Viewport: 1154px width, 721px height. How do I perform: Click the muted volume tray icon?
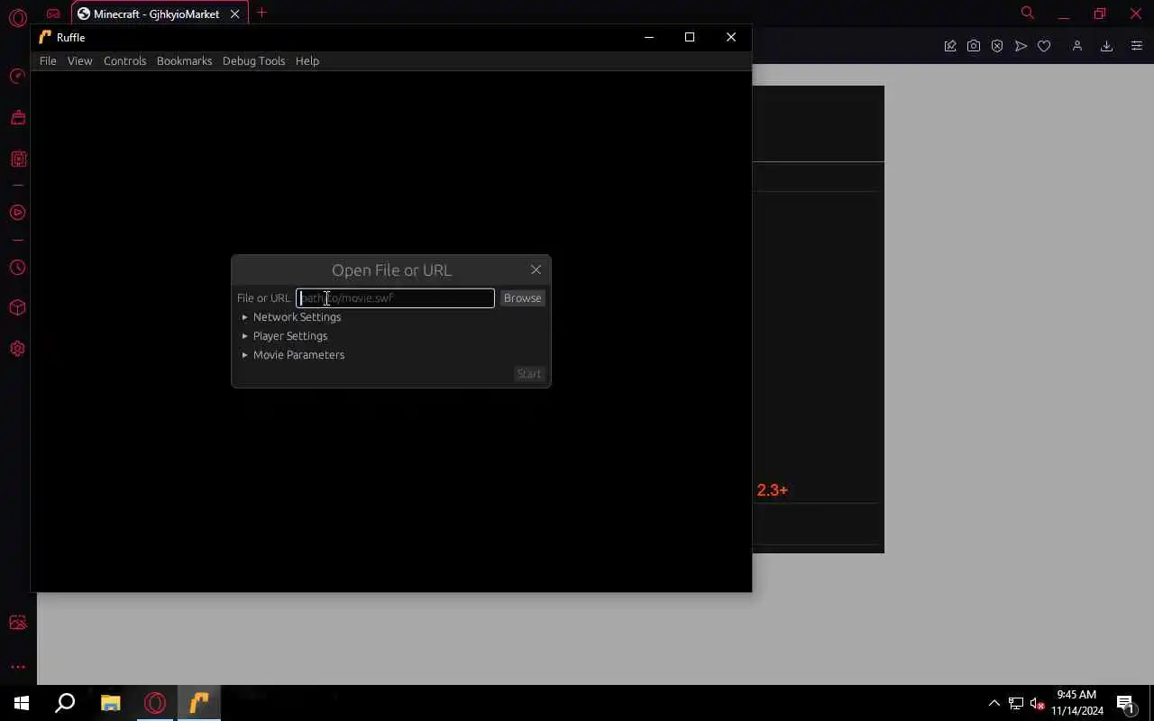1038,703
